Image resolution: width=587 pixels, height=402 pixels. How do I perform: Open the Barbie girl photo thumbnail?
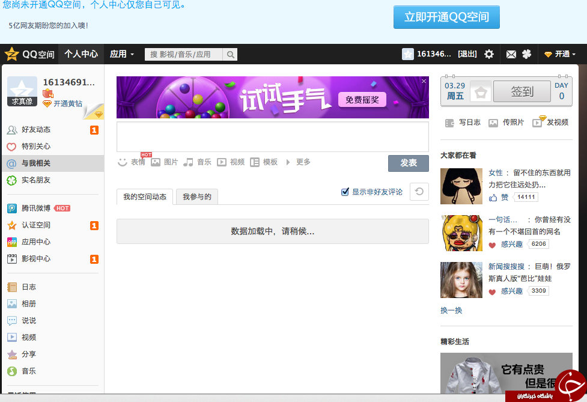(x=461, y=280)
